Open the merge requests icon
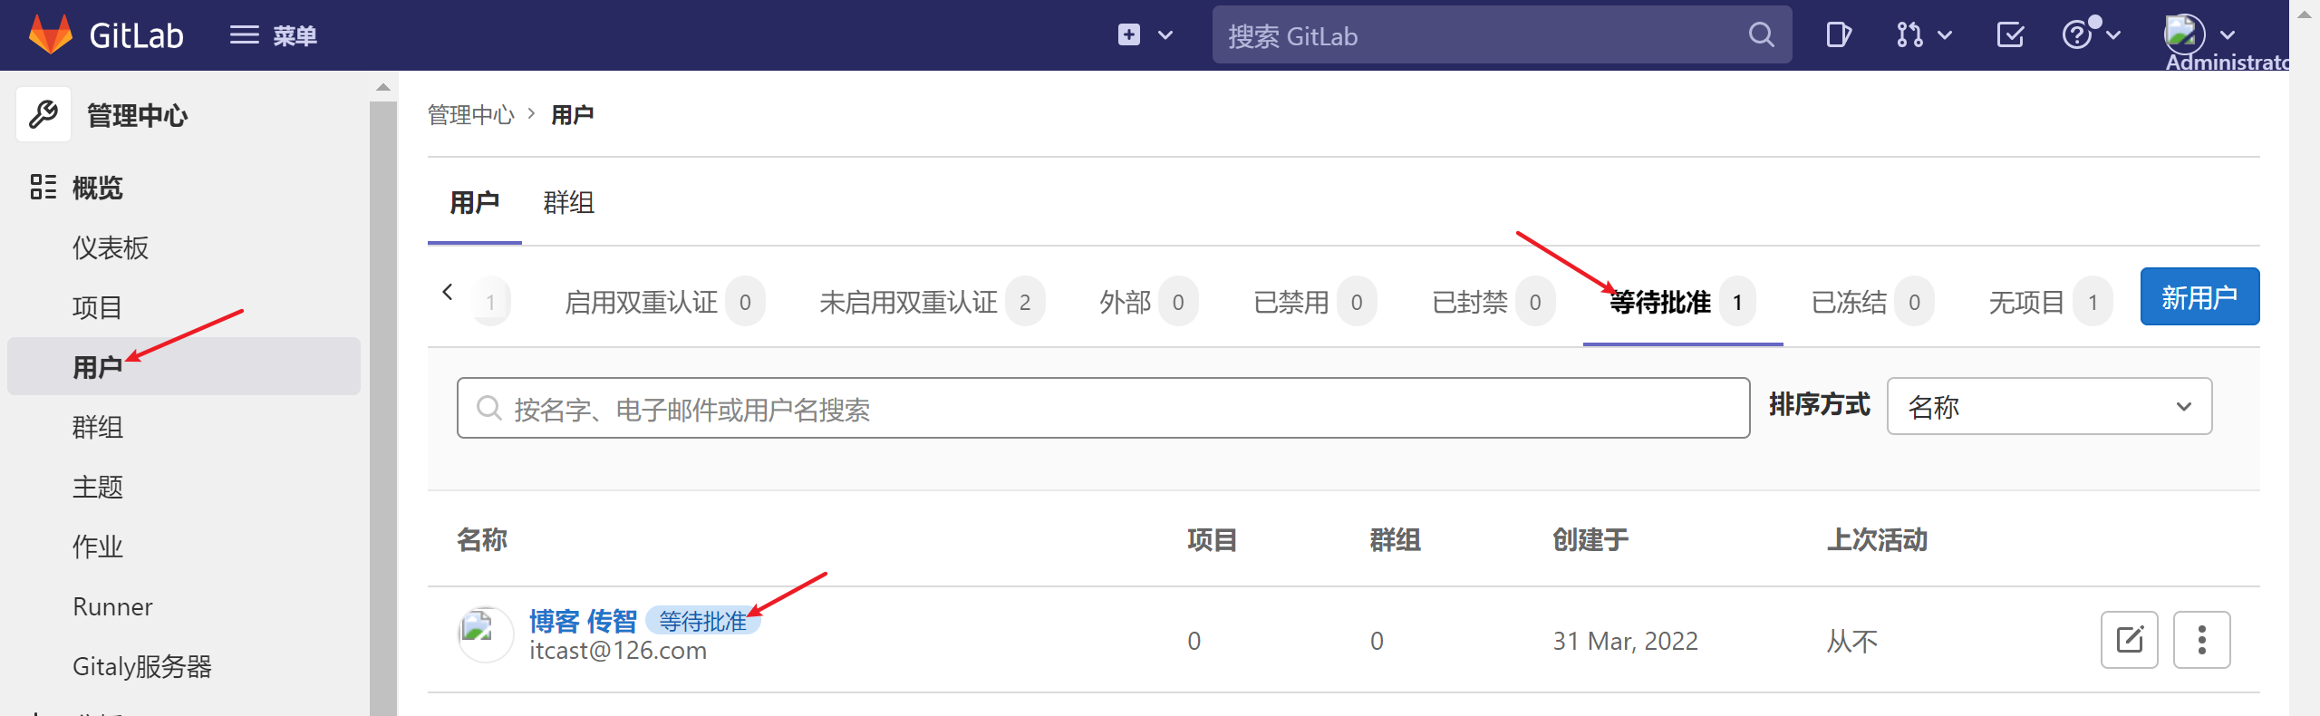2320x716 pixels. (x=1909, y=35)
